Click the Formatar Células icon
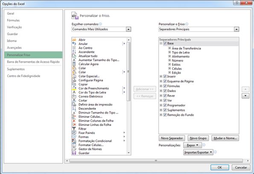The height and width of the screenshot is (174, 254). 74,145
